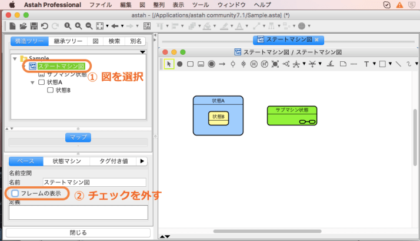Show more property tabs arrow
420x241 pixels.
142,161
